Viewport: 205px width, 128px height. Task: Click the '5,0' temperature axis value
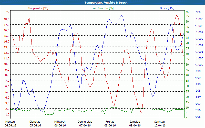[7, 92]
